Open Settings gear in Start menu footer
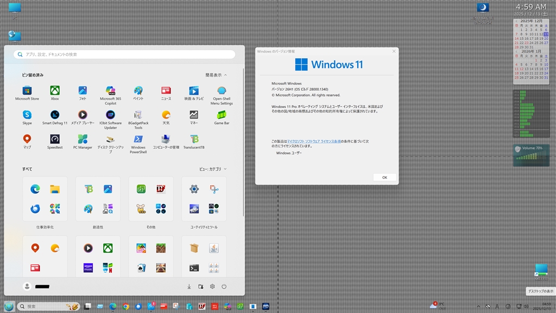 212,286
